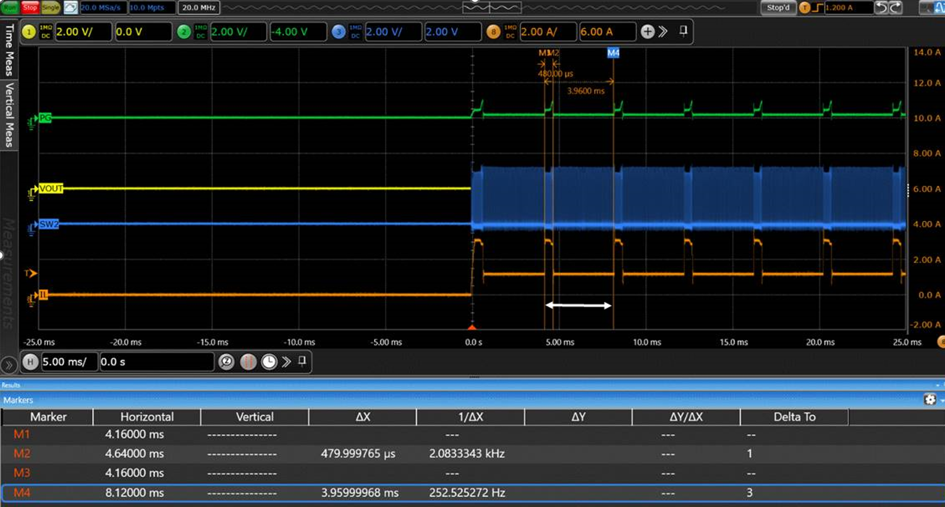Click channel 3 1MΩ DC coupling indicator
The height and width of the screenshot is (507, 945).
[355, 31]
